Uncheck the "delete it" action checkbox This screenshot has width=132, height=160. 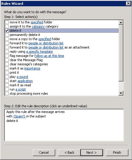point(7,31)
